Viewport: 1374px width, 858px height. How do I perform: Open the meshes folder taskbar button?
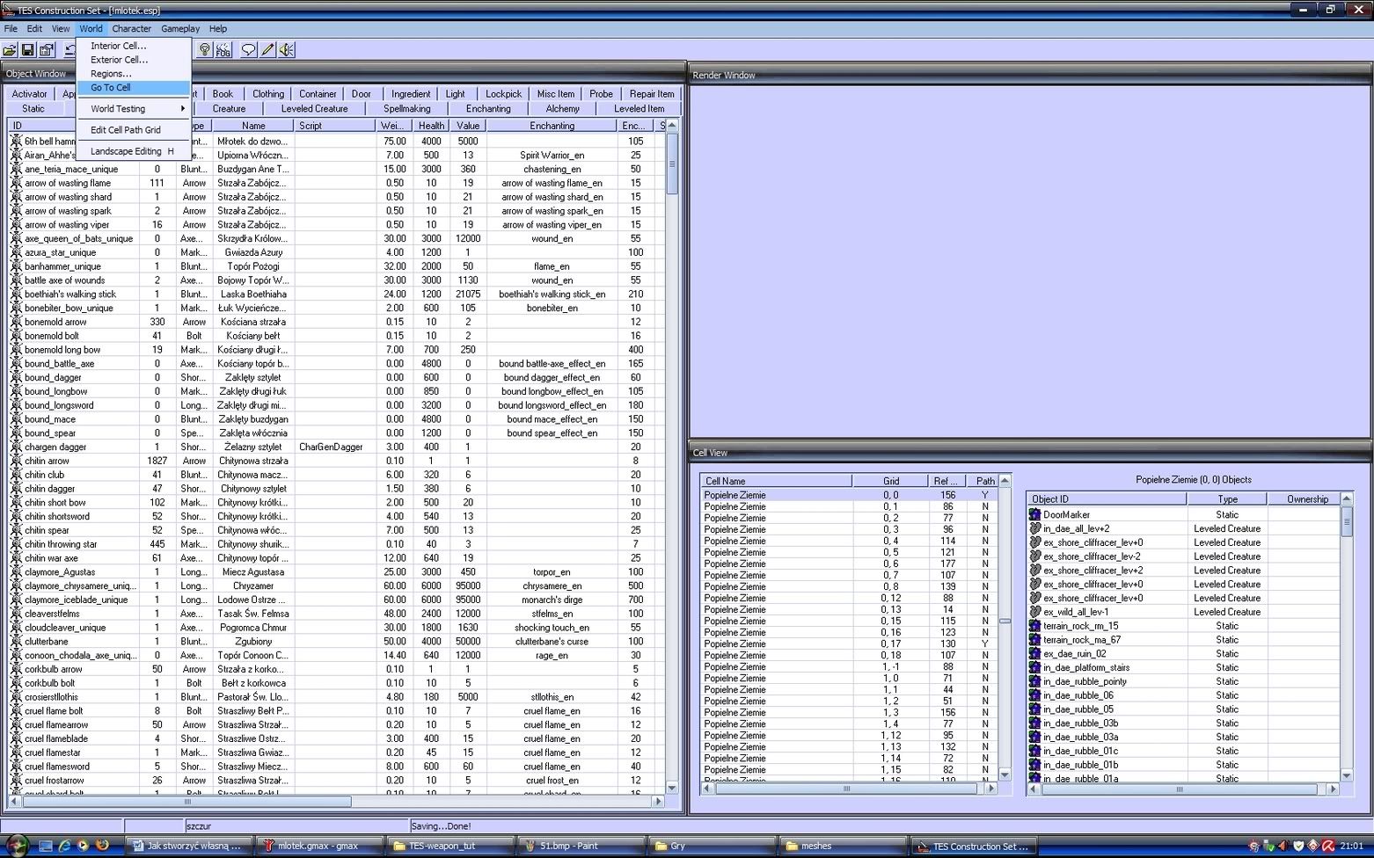(843, 846)
